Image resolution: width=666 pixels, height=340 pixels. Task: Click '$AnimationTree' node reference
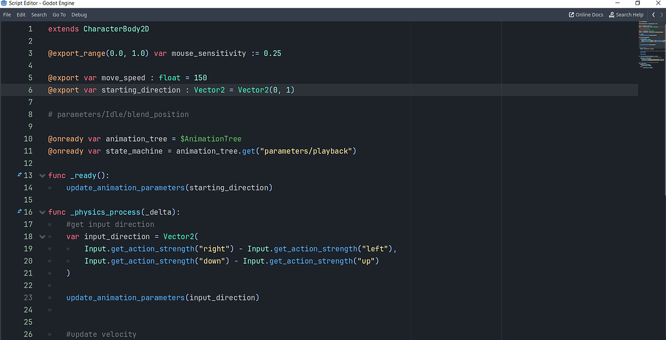click(211, 139)
